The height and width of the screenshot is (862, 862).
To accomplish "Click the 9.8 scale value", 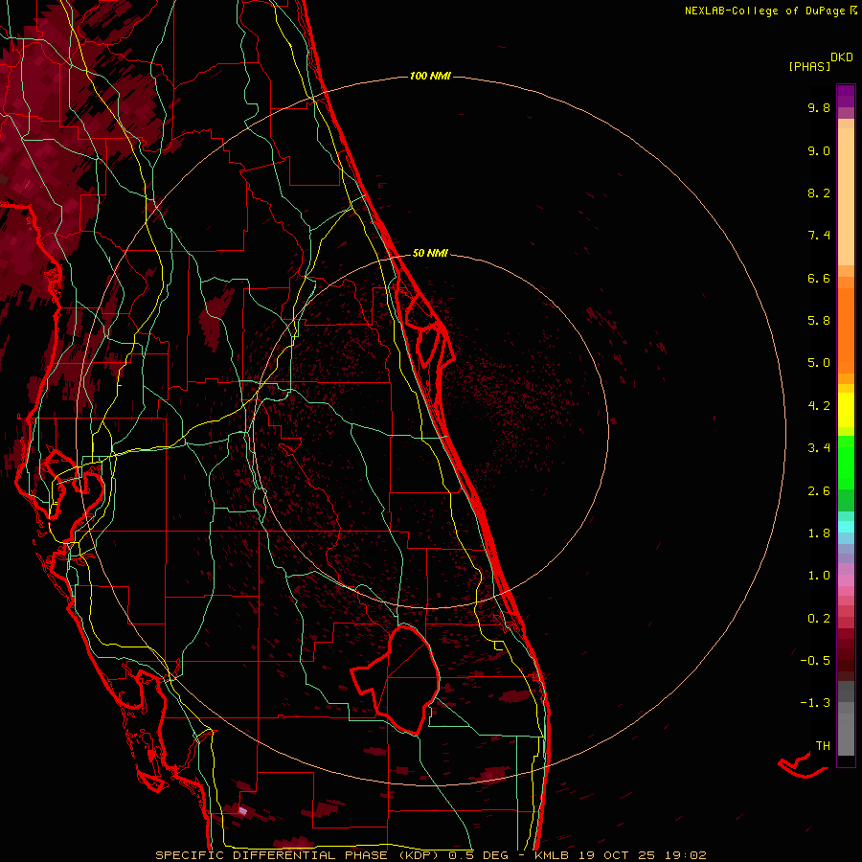I will click(819, 107).
